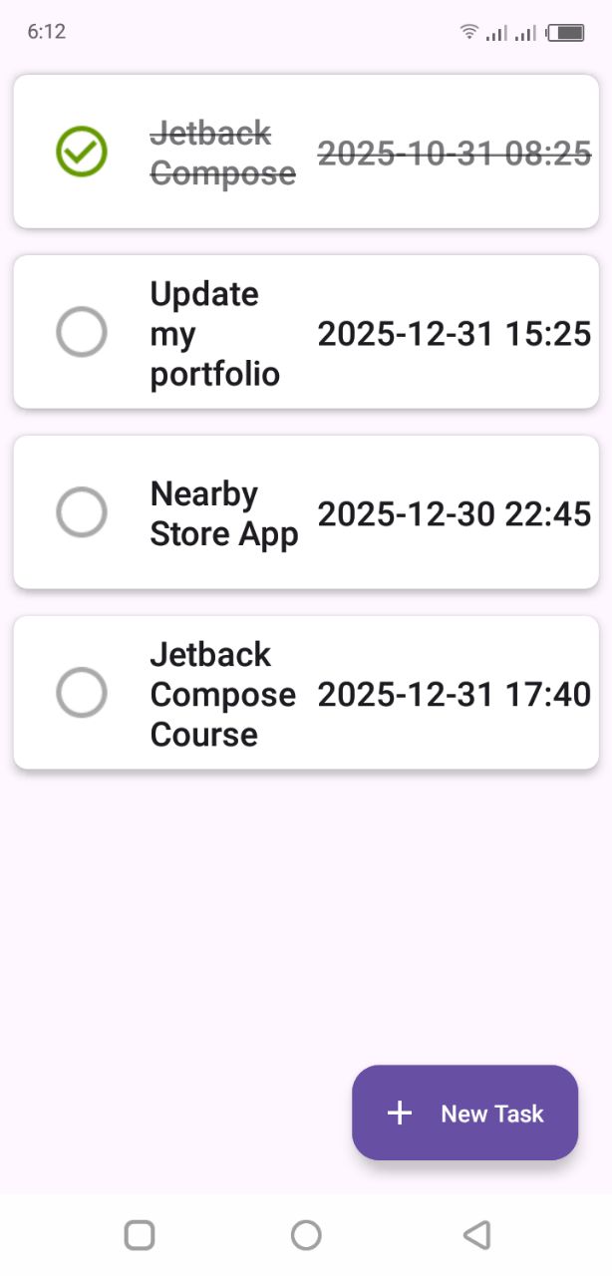
Task: Tap the home circle navigation icon
Action: point(306,1234)
